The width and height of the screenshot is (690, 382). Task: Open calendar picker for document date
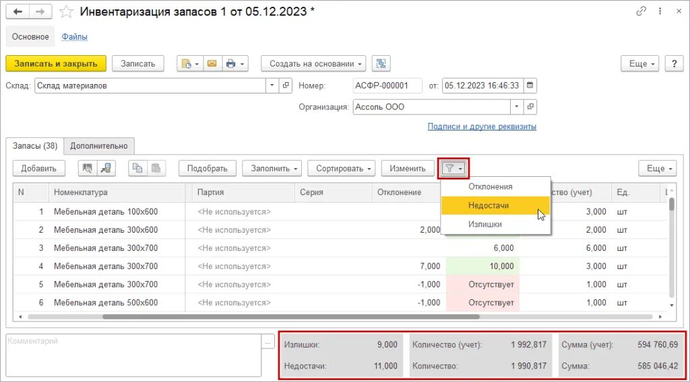pyautogui.click(x=530, y=85)
